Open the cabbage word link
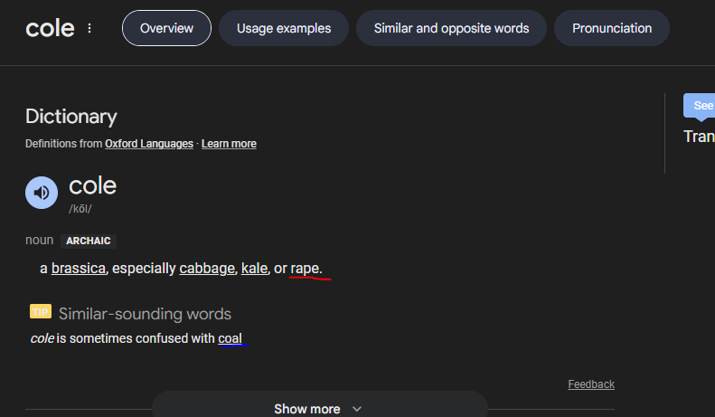Viewport: 715px width, 417px height. [207, 269]
